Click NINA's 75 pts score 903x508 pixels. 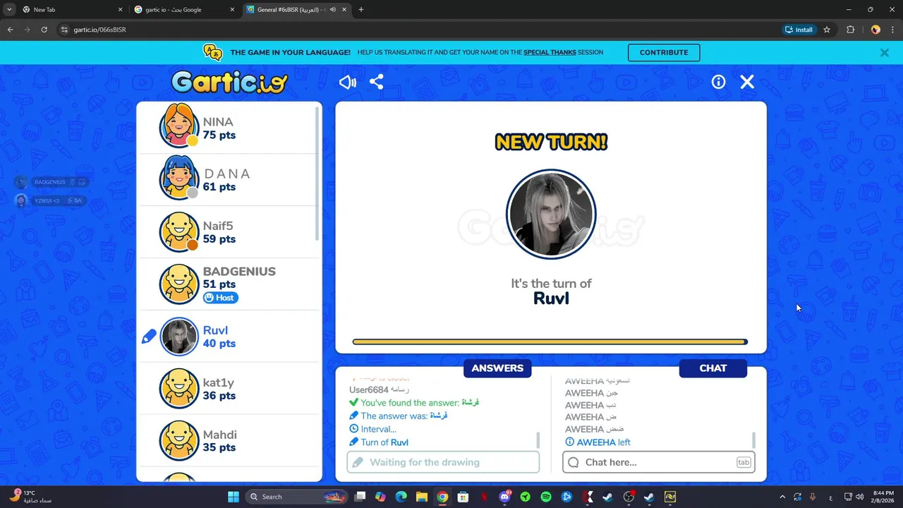(219, 135)
